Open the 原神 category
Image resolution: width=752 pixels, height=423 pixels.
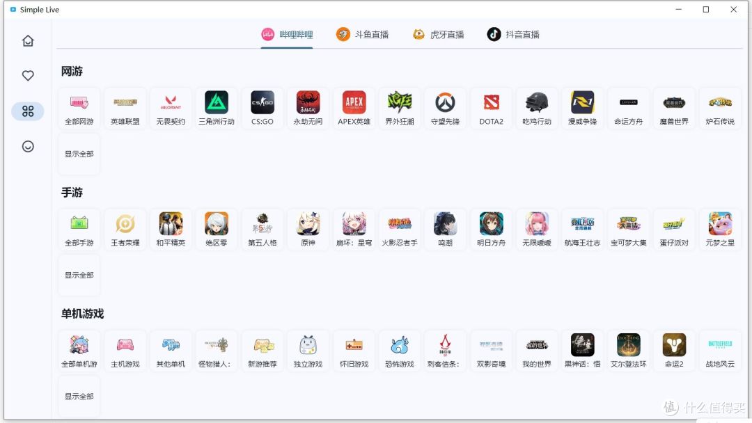[308, 230]
